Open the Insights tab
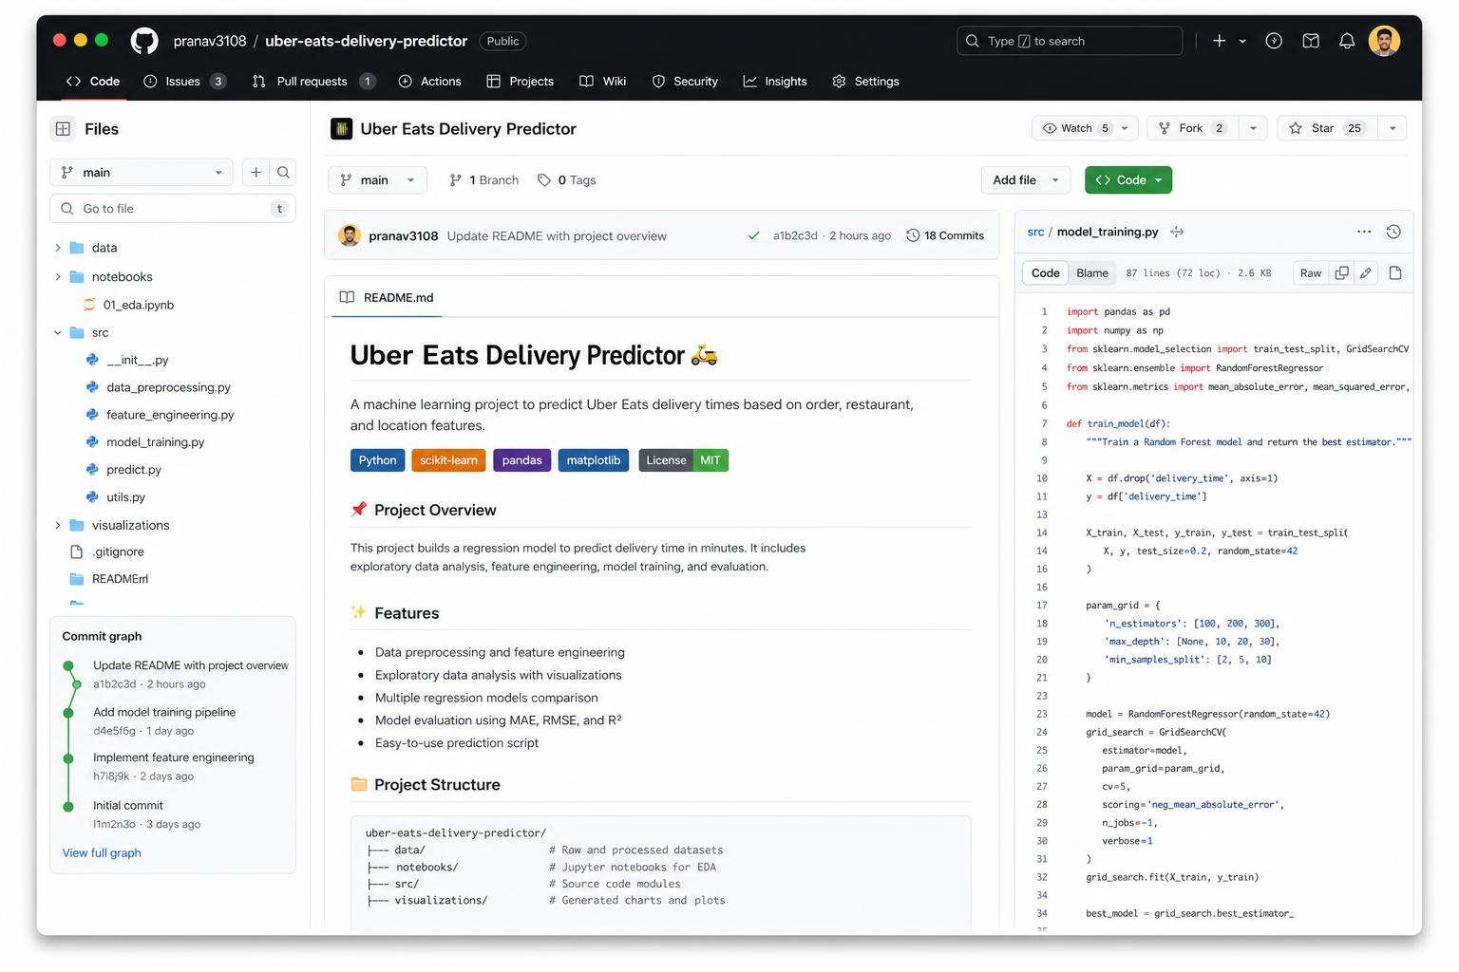 pos(775,82)
